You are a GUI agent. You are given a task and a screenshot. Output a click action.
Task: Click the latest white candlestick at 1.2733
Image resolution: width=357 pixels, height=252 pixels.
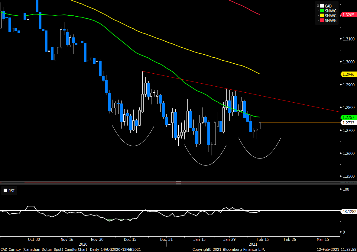(260, 126)
